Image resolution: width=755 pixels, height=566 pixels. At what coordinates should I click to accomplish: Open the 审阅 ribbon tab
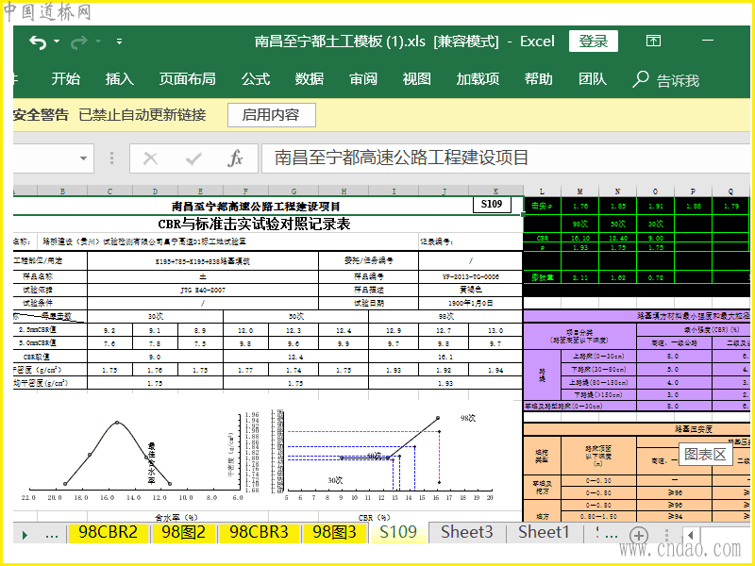pyautogui.click(x=363, y=78)
